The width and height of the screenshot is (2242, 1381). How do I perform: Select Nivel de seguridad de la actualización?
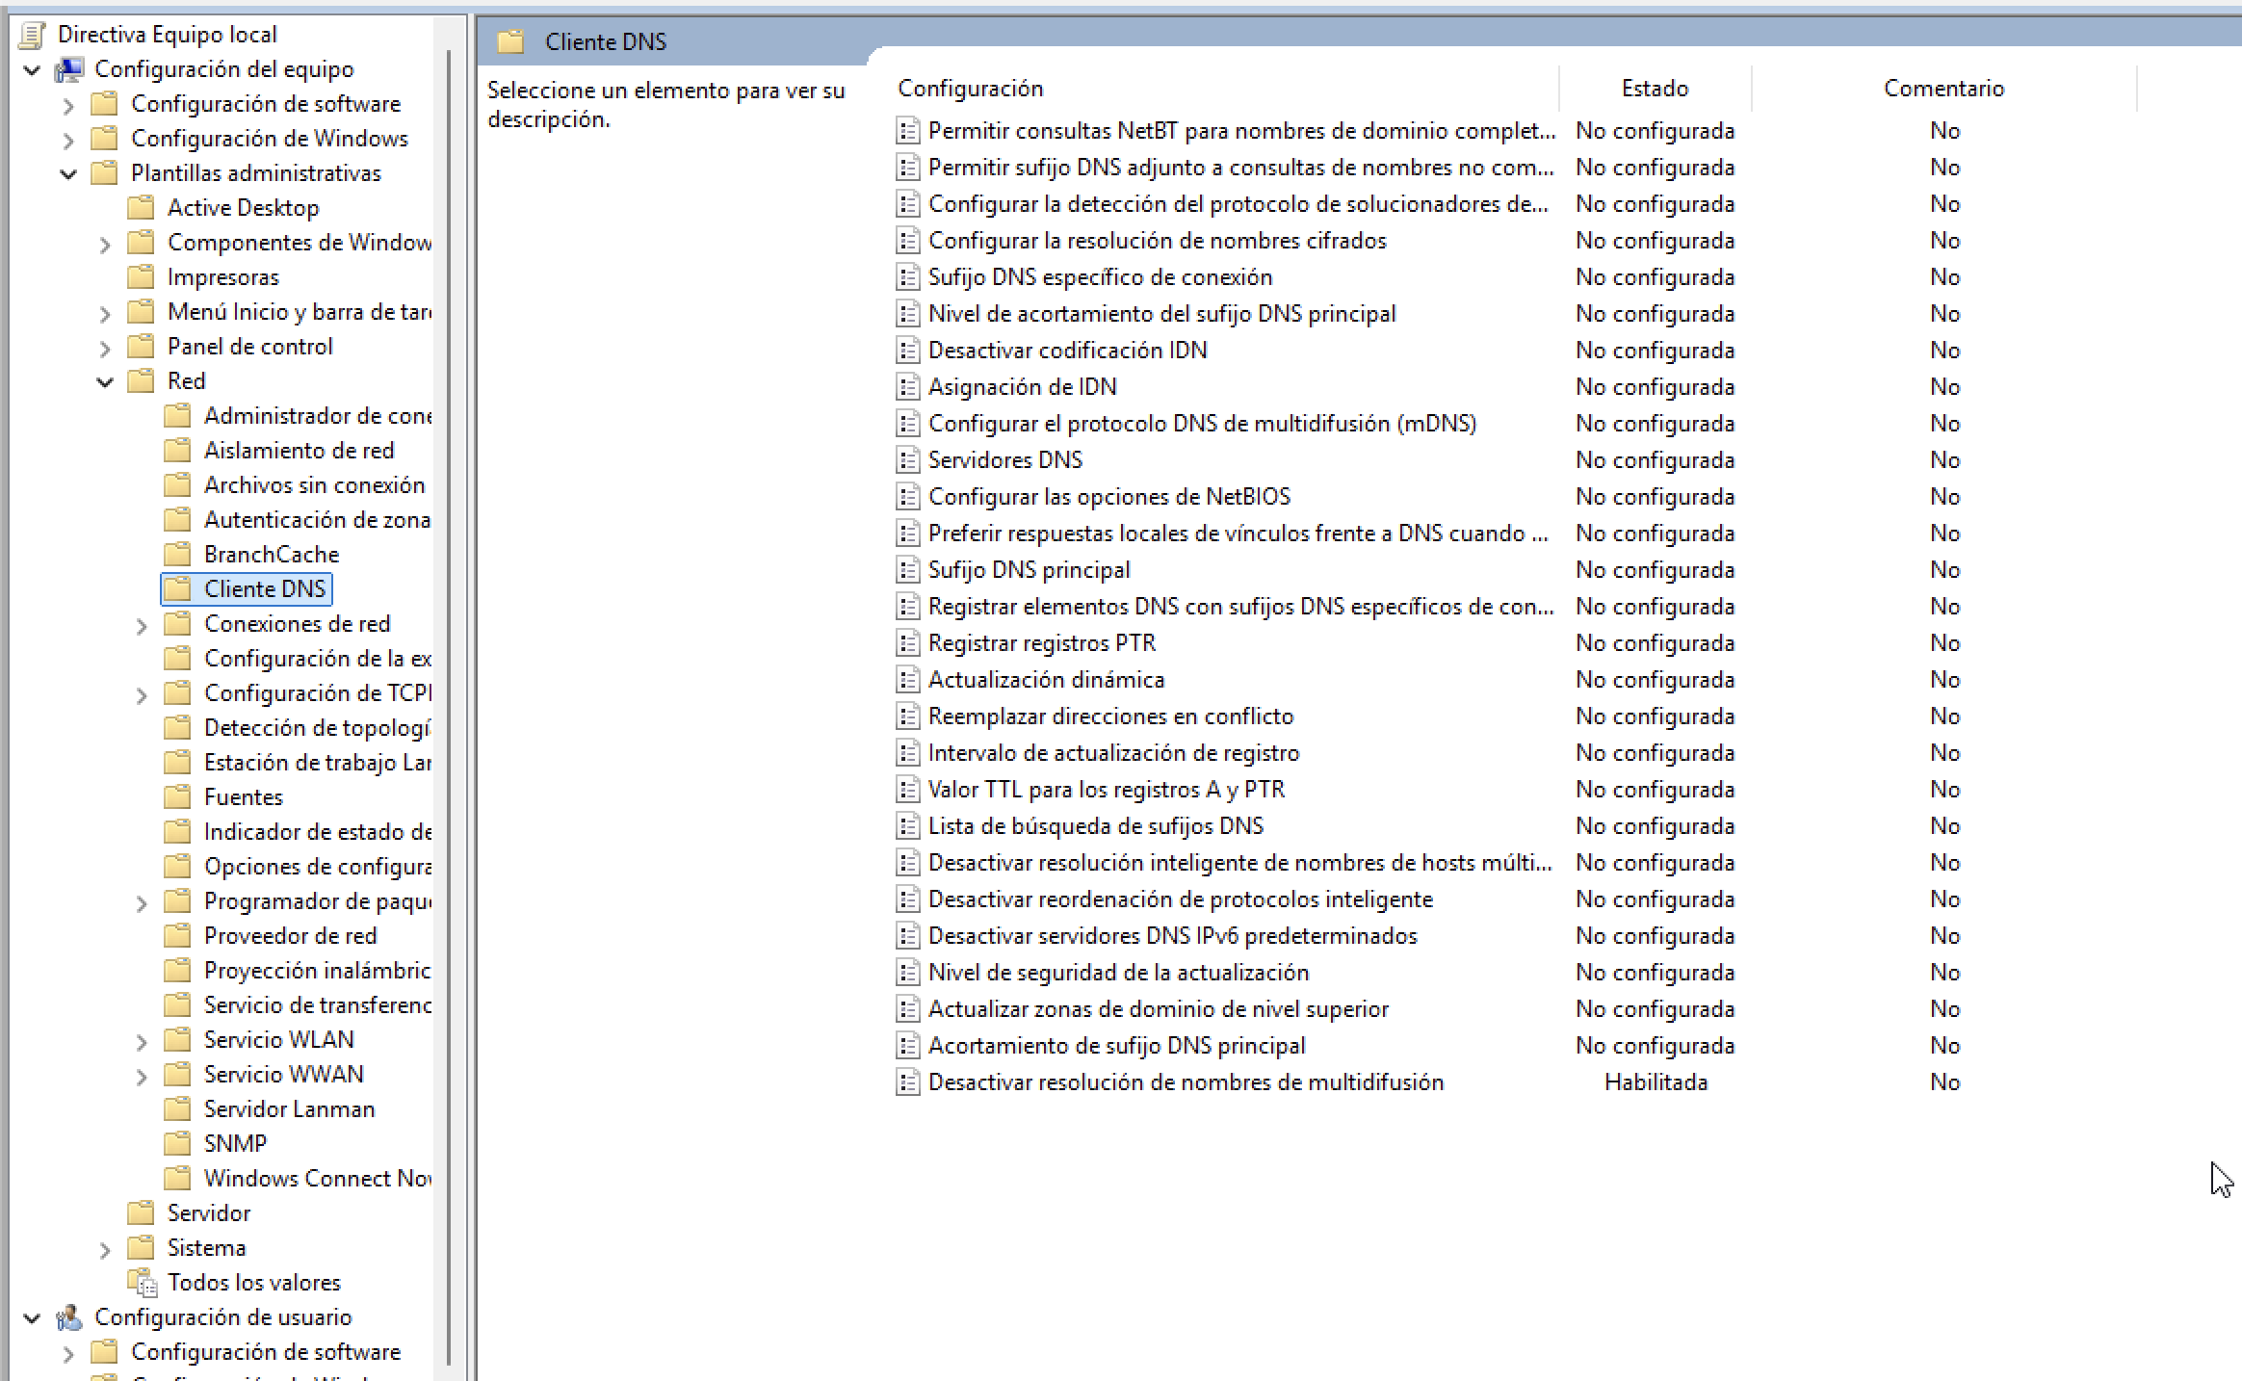pos(1118,973)
